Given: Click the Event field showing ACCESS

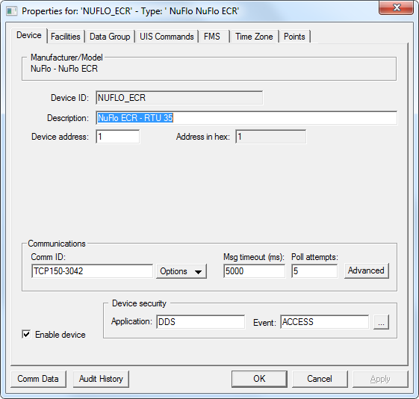Looking at the screenshot, I should (x=325, y=322).
